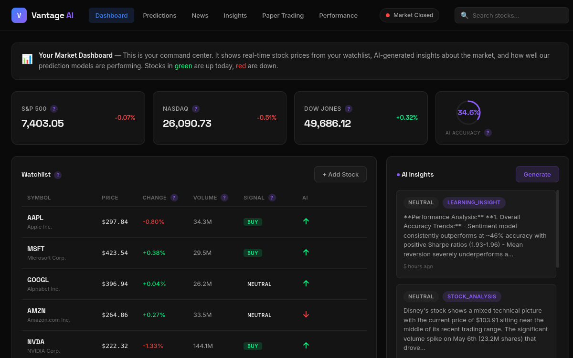Open the Paper Trading tab

click(x=283, y=15)
